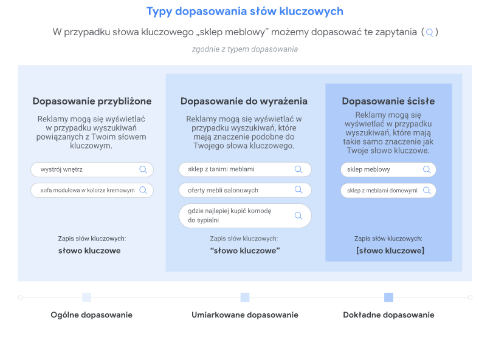Viewport: 493px width, 343px height.
Task: Click the darker square marker above 'Dokładne dopasowanie'
Action: point(388,297)
